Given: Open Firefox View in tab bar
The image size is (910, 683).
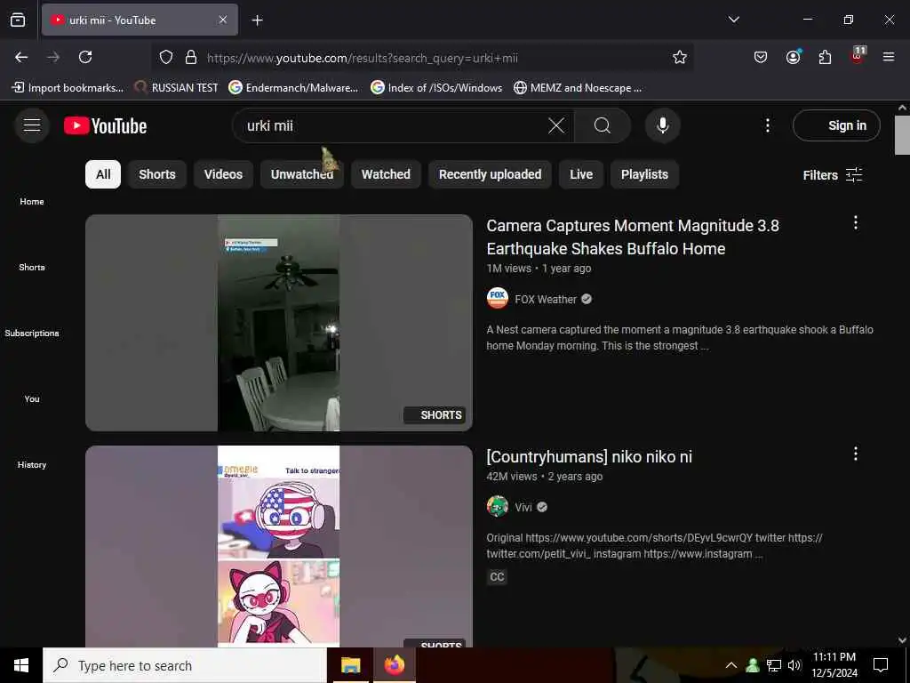Looking at the screenshot, I should coord(18,20).
